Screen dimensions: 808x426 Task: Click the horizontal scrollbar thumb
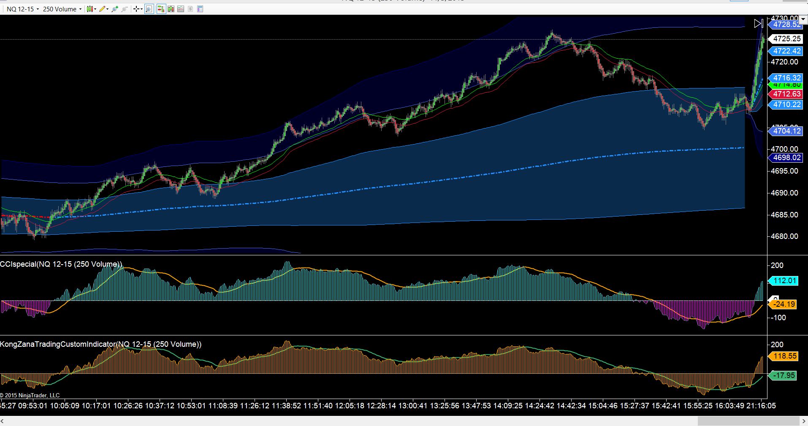coord(748,421)
